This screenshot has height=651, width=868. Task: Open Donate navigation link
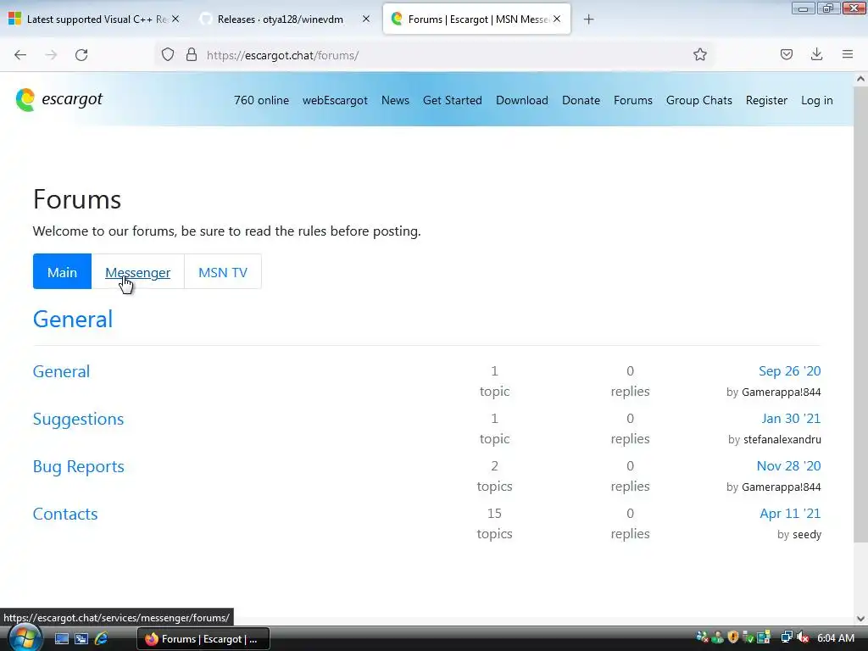581,100
